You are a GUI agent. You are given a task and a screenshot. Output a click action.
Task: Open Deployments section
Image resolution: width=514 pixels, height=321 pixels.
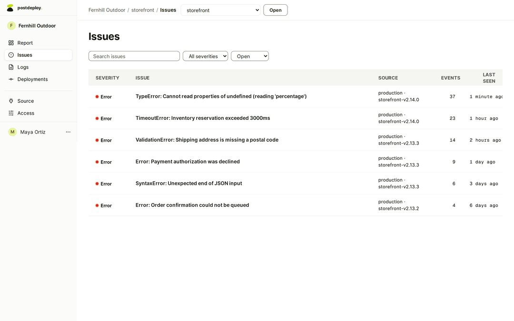(39, 79)
